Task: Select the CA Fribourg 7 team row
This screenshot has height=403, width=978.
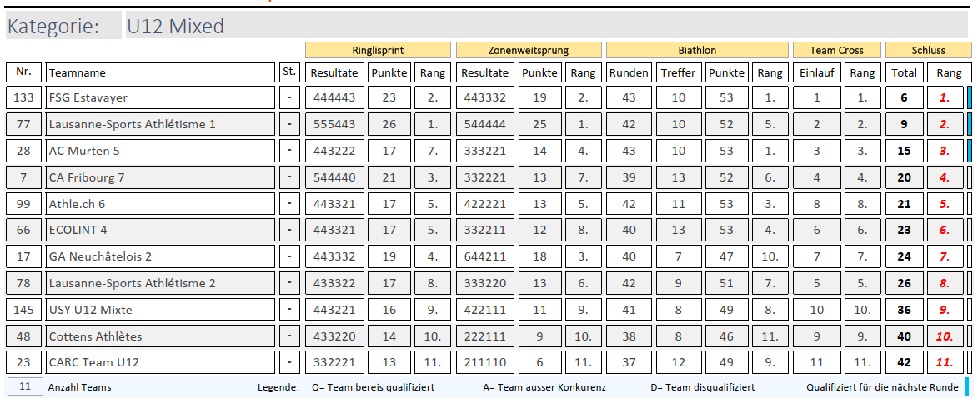Action: [160, 177]
